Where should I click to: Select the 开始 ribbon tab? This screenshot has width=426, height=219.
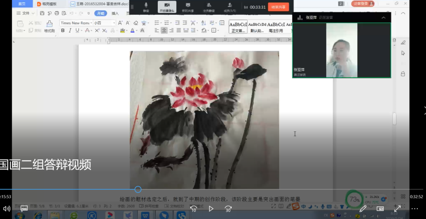(x=101, y=13)
